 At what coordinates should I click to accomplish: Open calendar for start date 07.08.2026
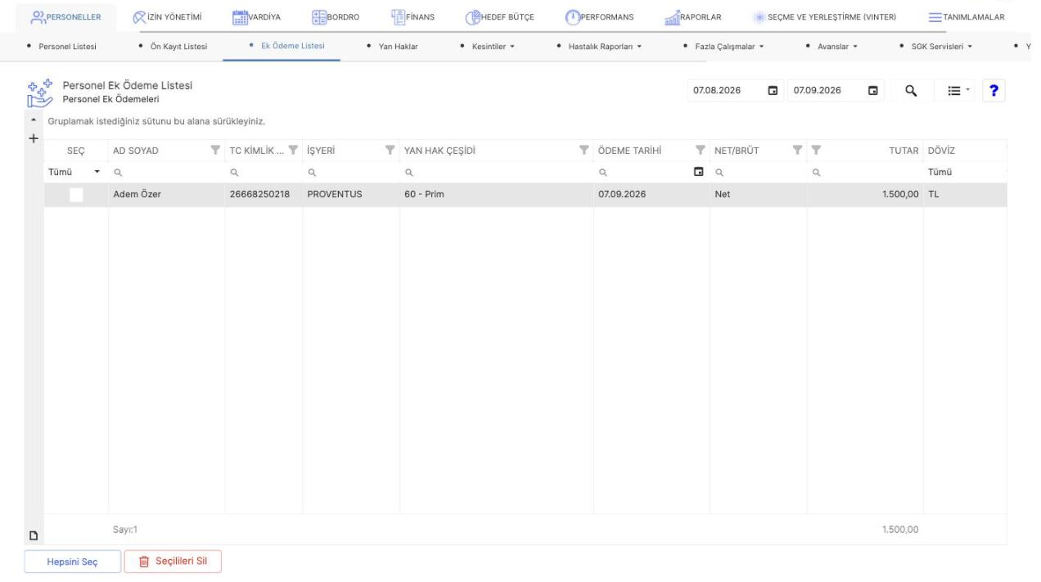pos(772,90)
